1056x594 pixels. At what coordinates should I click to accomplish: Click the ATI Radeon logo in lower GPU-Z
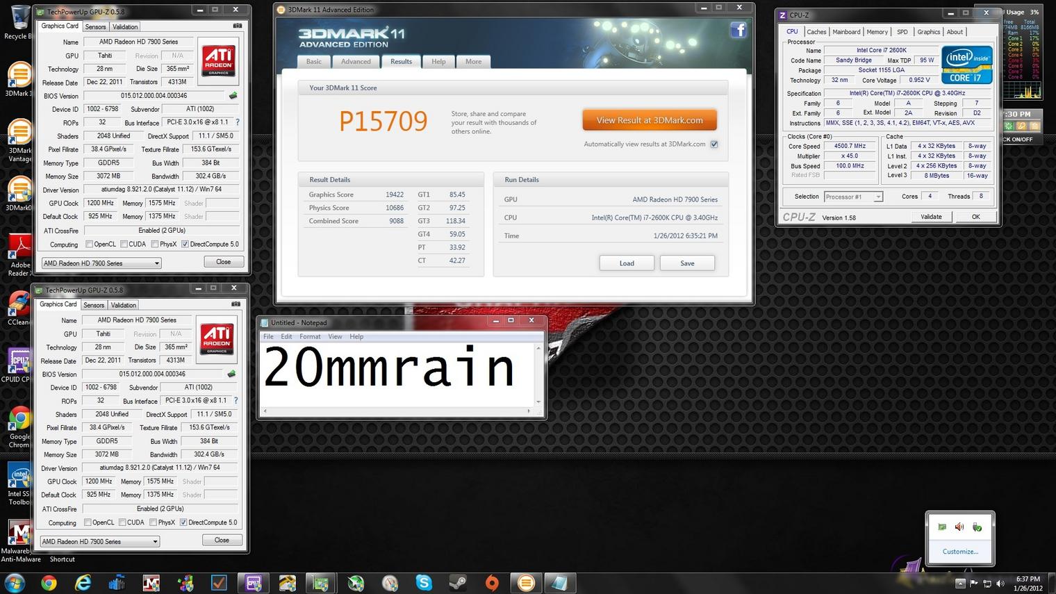tap(217, 339)
